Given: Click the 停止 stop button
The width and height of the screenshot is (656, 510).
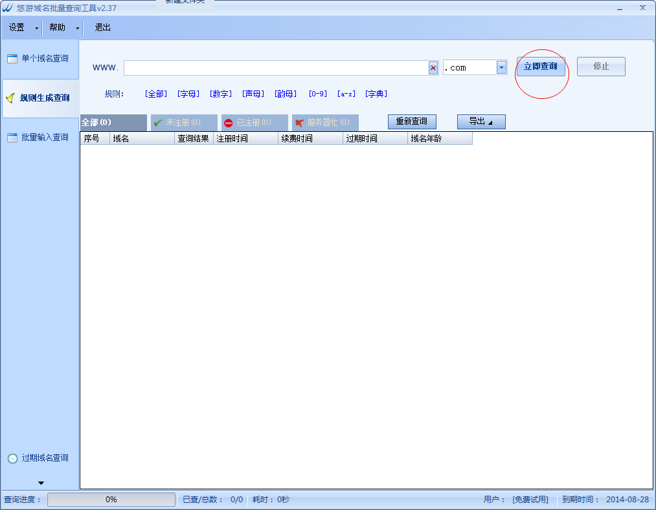Looking at the screenshot, I should [601, 67].
